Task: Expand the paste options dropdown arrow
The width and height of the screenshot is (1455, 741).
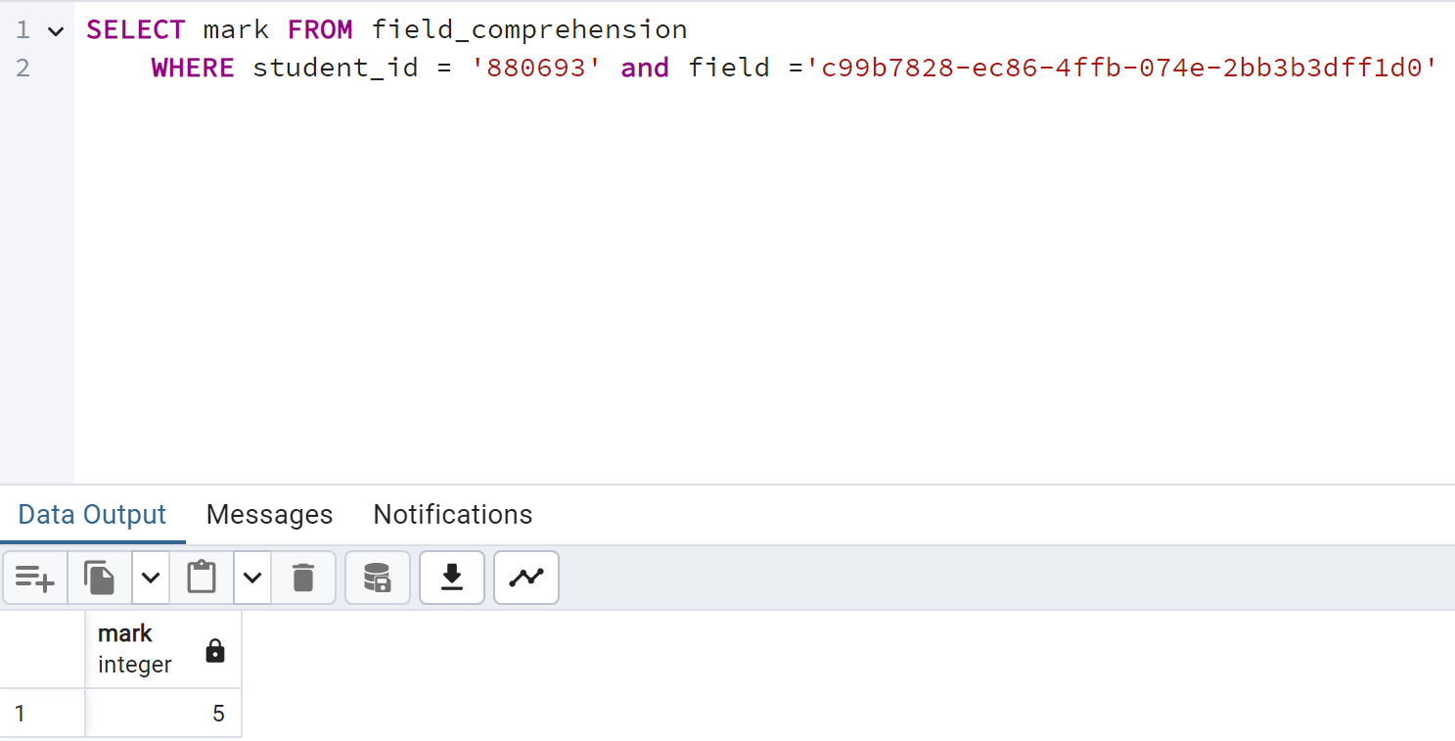Action: tap(252, 578)
